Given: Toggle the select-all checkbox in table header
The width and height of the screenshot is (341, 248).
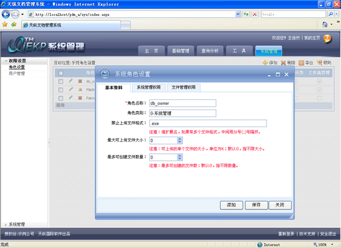Looking at the screenshot, I should (x=61, y=73).
